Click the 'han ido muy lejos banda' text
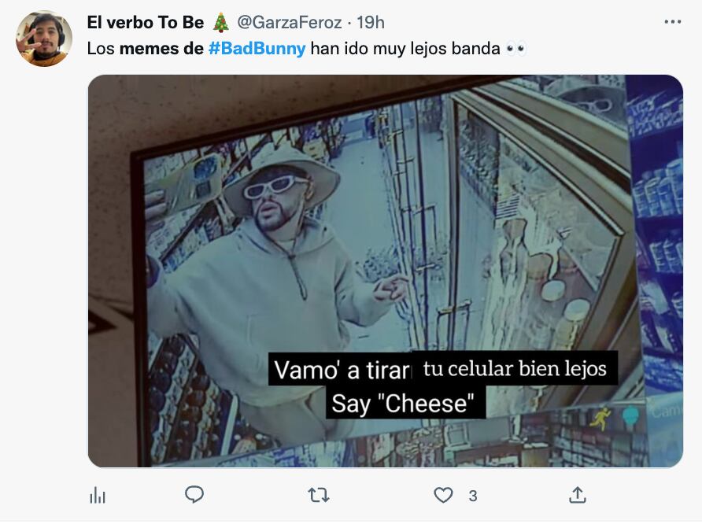The width and height of the screenshot is (702, 524). click(x=405, y=49)
